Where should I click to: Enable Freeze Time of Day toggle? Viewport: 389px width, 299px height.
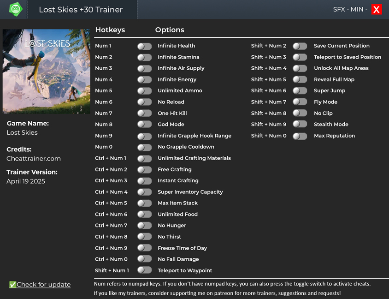144,248
